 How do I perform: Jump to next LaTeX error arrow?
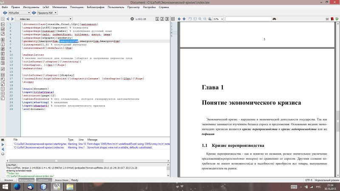tap(3, 144)
